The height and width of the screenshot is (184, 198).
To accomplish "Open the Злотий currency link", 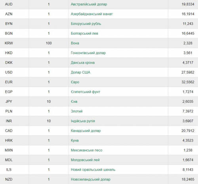I will (77, 111).
